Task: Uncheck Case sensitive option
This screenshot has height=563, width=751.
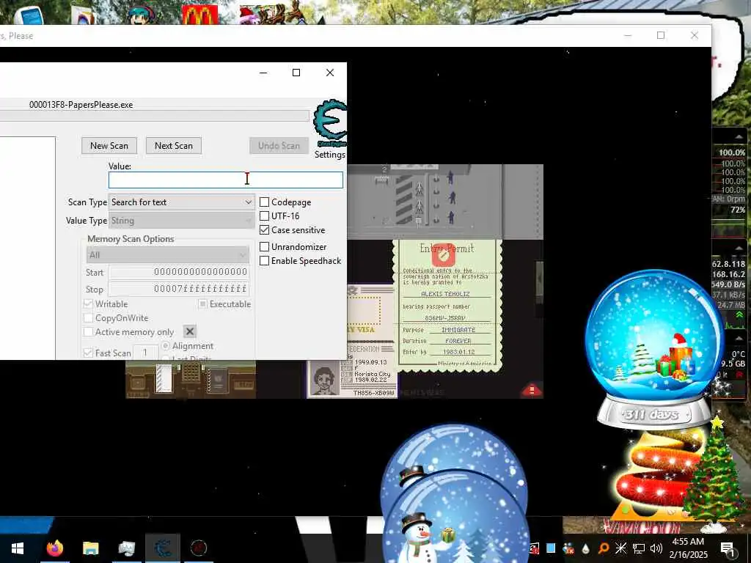Action: click(264, 229)
